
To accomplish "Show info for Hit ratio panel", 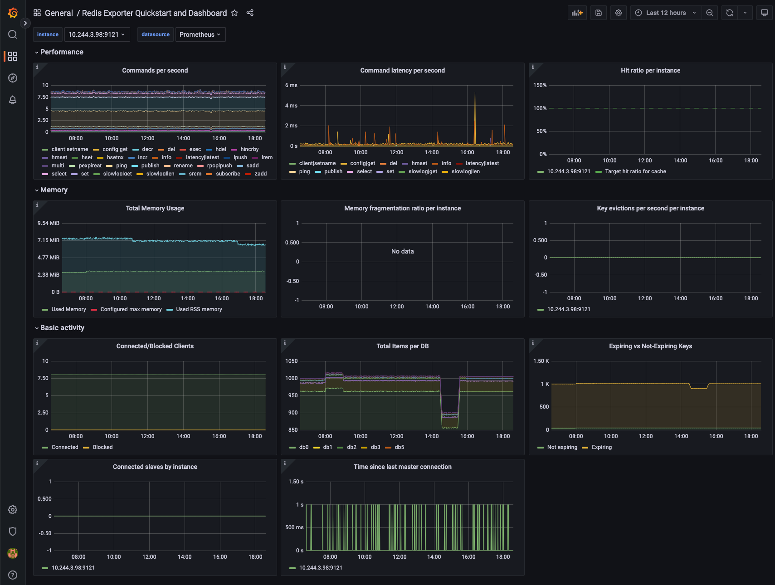I will pos(533,67).
